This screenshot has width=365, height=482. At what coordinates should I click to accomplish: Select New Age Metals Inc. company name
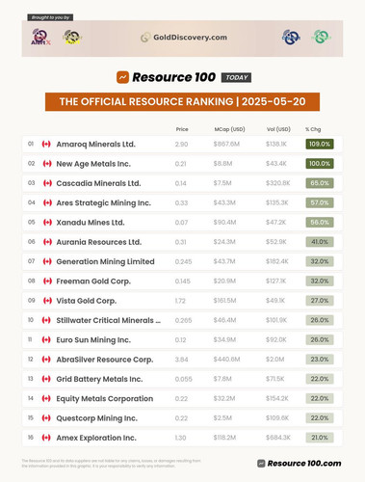pos(93,164)
